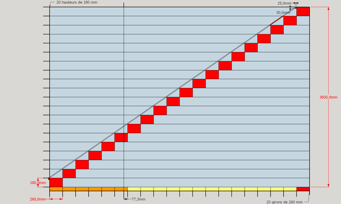Select the 77,3mm dimension label
Viewport: 341px width, 204px height.
point(138,199)
